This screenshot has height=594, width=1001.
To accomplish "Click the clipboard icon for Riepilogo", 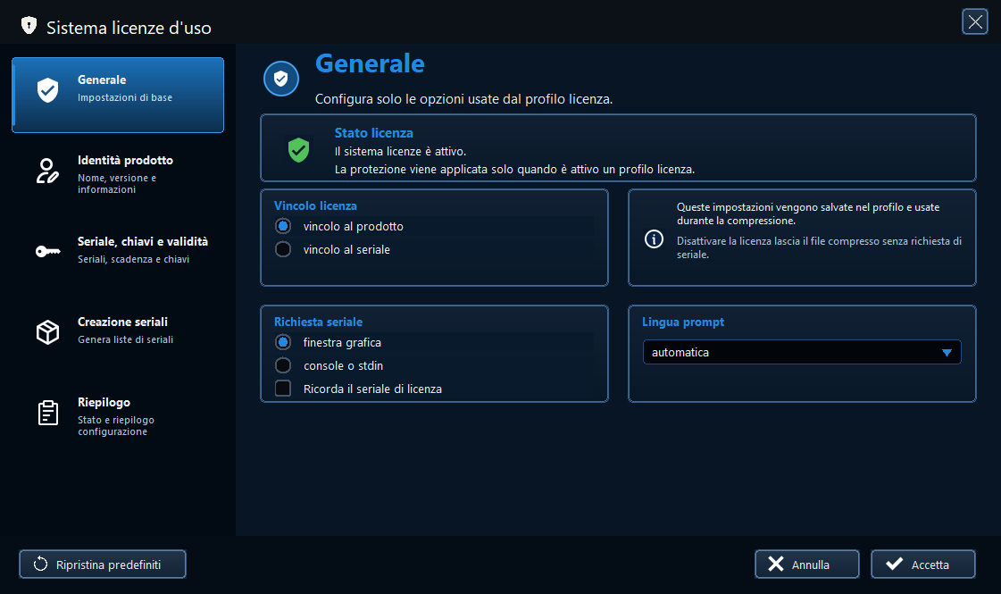I will (48, 413).
